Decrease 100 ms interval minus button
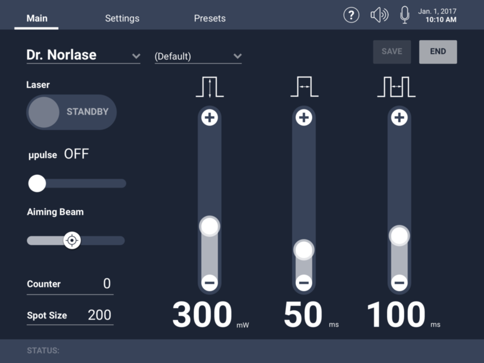Image resolution: width=484 pixels, height=363 pixels. (x=399, y=283)
